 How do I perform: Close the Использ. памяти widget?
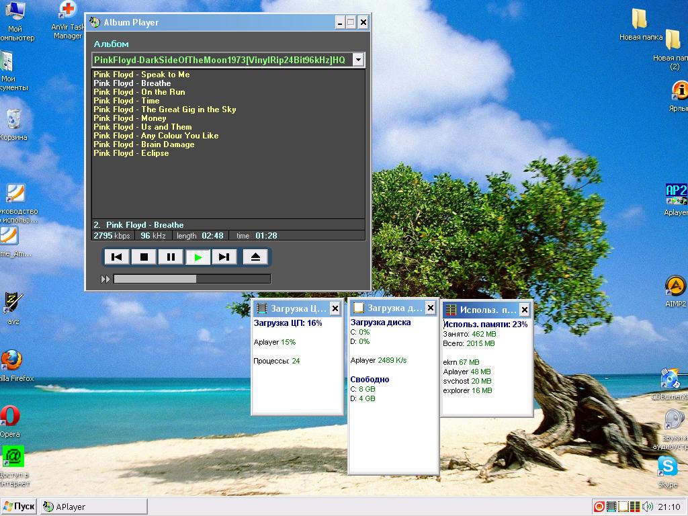524,310
